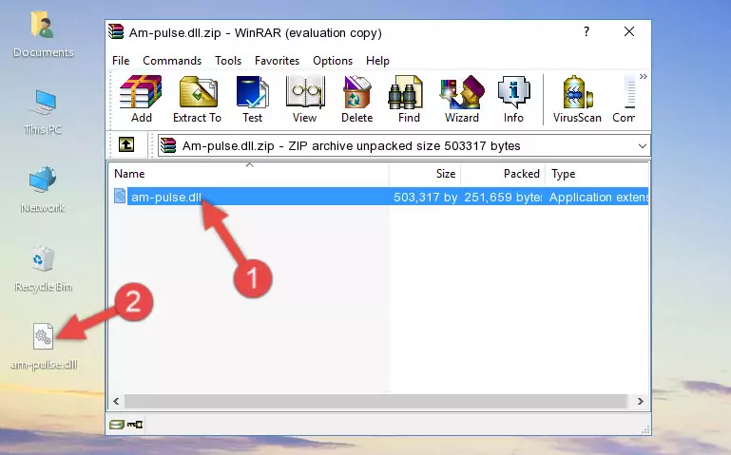Screen dimensions: 731x455
Task: Sort by the Packed column header
Action: [503, 174]
